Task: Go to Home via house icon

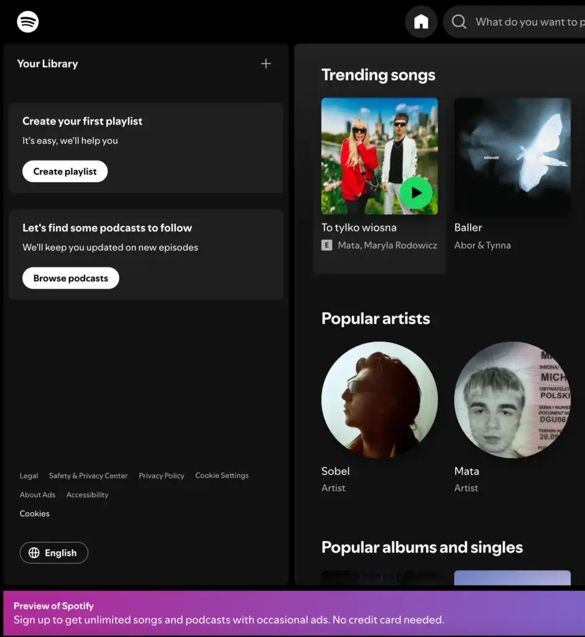Action: click(x=421, y=22)
